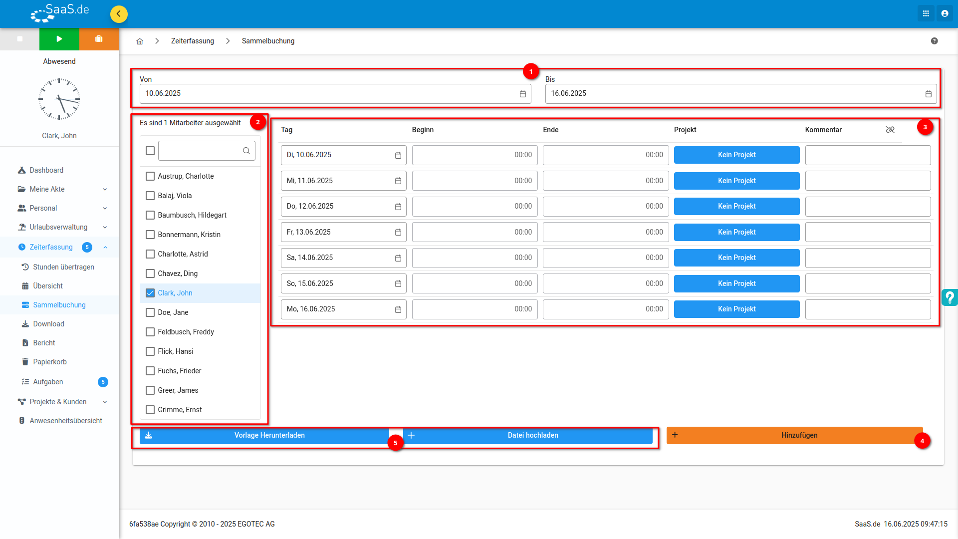Click the orange briefcase button
958x539 pixels.
click(99, 39)
